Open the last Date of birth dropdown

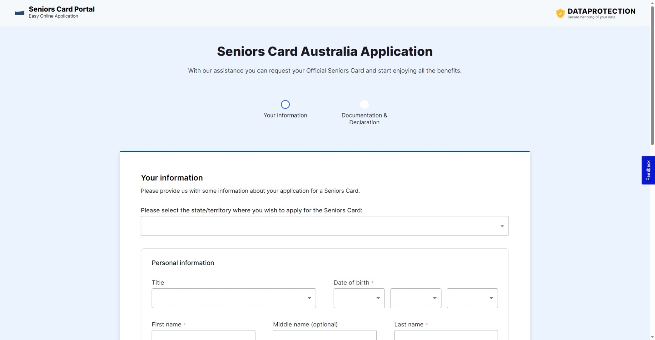click(472, 298)
